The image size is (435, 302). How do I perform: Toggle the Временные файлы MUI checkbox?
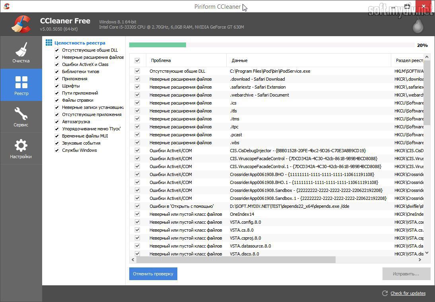coord(57,136)
